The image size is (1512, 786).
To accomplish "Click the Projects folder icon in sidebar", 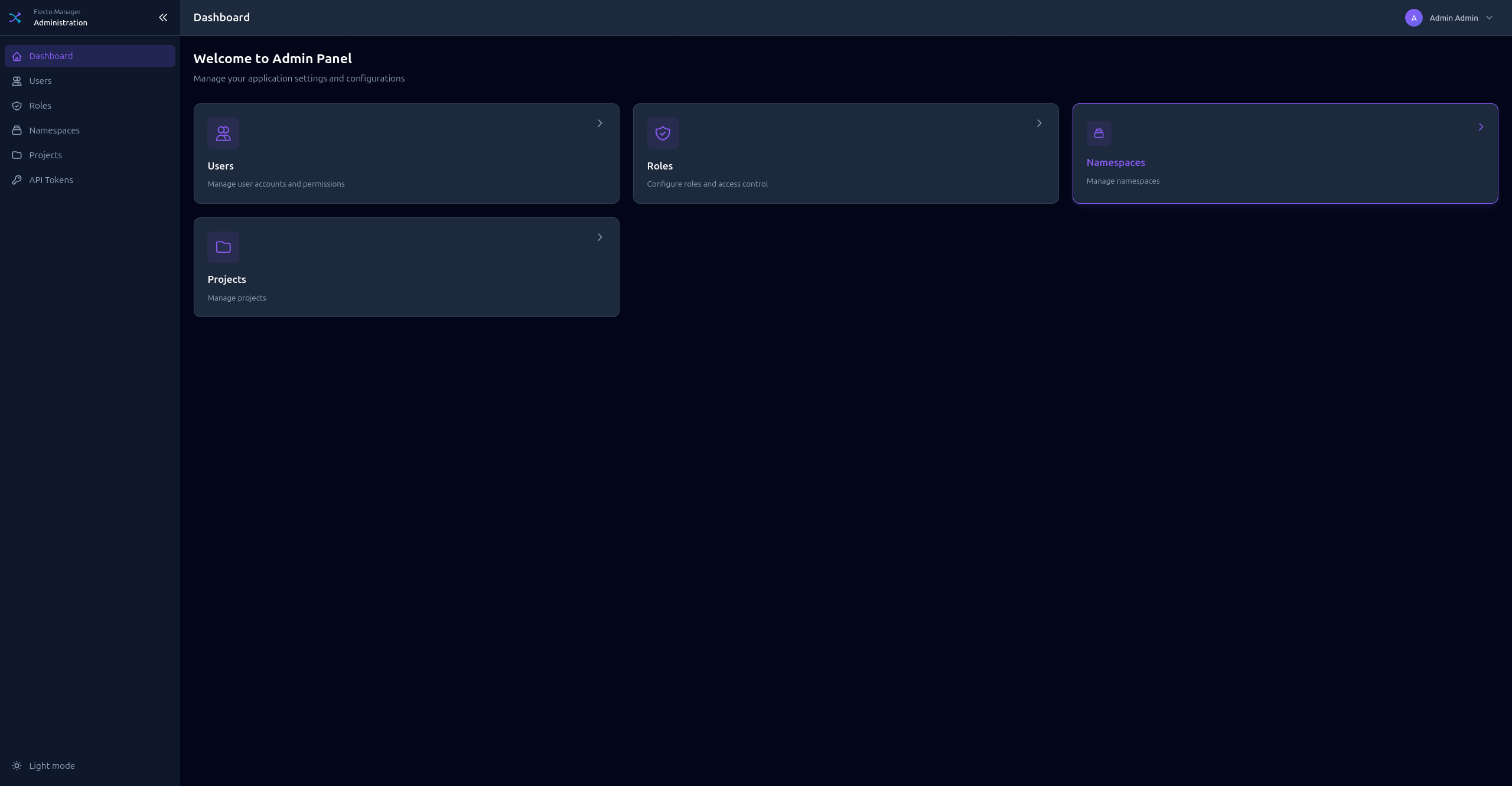I will click(17, 155).
